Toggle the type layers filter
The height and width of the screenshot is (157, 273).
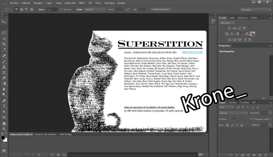[x=248, y=107]
